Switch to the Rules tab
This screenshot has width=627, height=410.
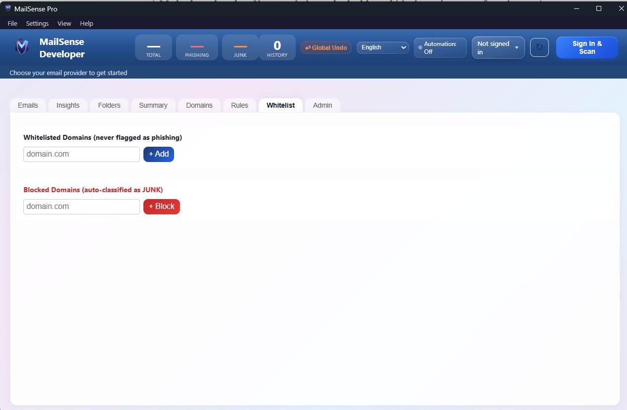pyautogui.click(x=240, y=105)
